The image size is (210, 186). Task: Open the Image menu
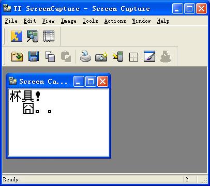68,21
